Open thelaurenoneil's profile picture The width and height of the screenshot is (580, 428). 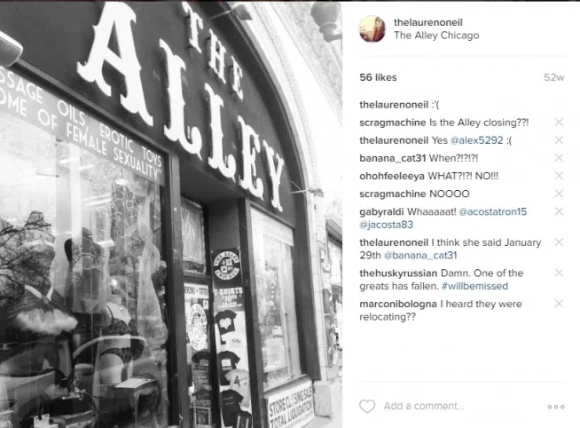click(372, 29)
